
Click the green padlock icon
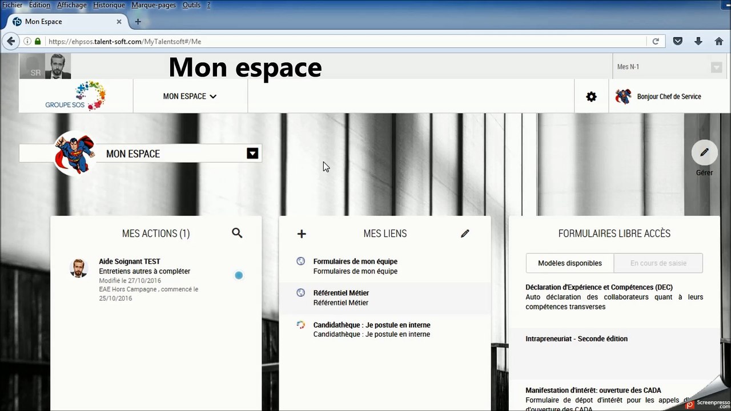pos(38,41)
